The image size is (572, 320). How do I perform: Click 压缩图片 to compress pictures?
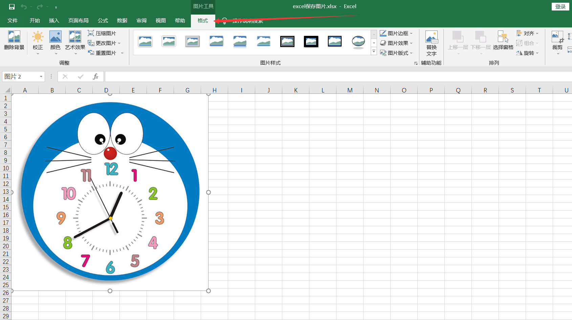tap(102, 33)
